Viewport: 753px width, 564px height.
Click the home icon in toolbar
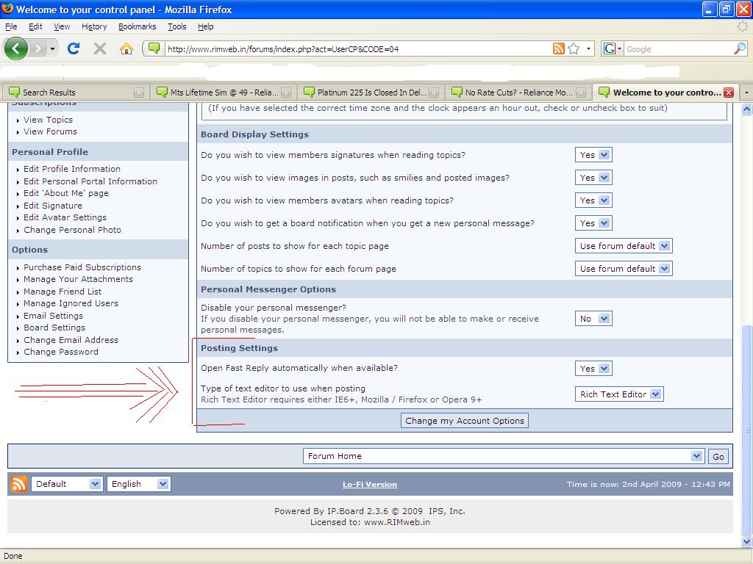click(126, 48)
